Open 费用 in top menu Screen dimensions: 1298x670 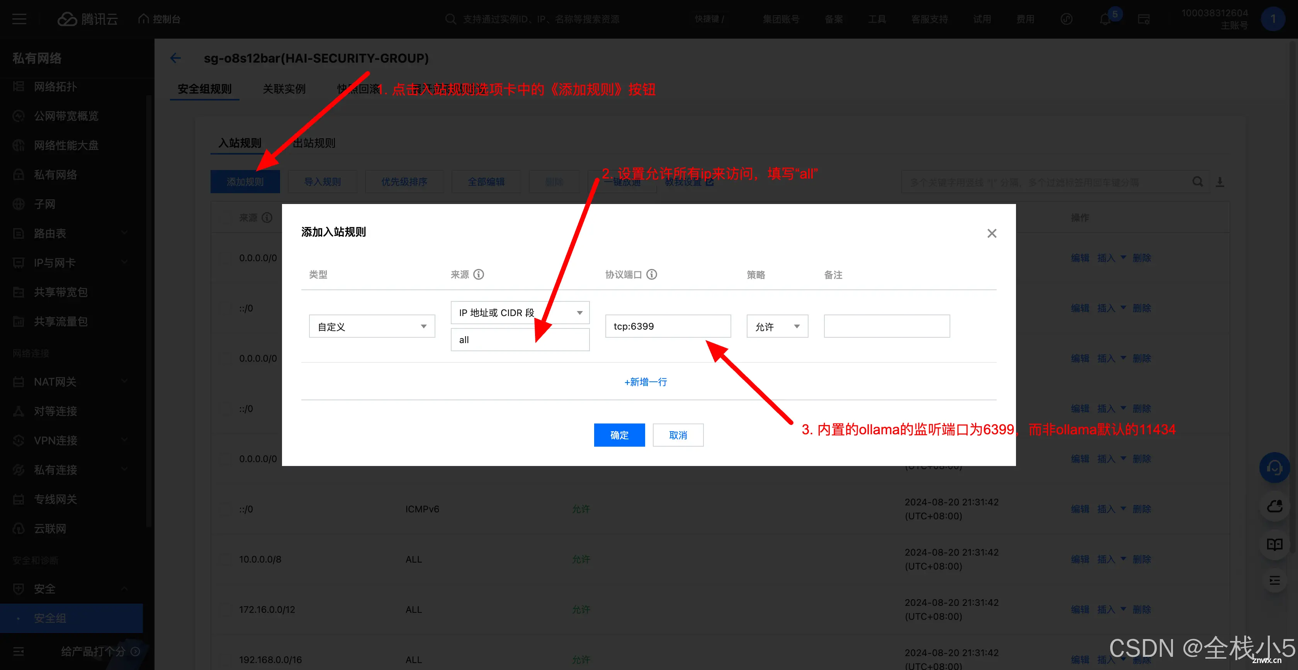(x=1025, y=19)
